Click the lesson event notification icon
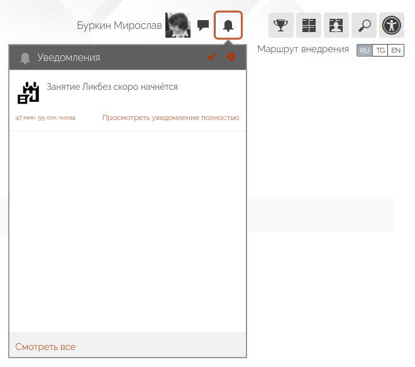Viewport: 415px width, 367px height. [x=28, y=93]
